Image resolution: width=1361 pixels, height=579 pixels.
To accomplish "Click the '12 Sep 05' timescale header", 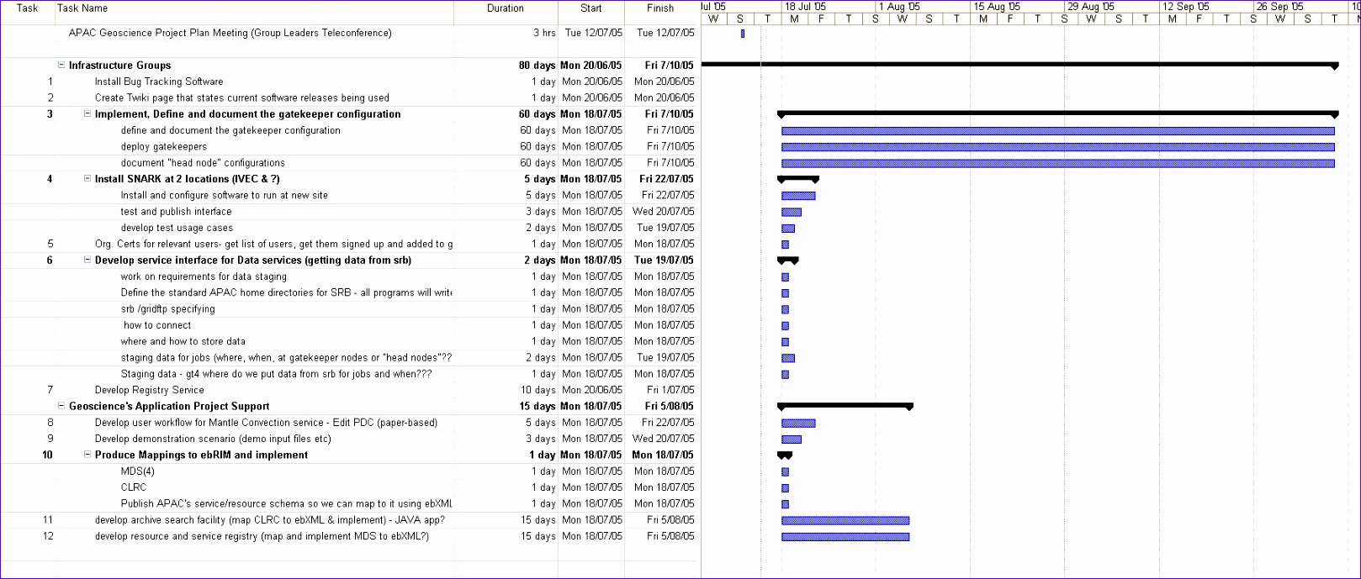I will [x=1186, y=7].
